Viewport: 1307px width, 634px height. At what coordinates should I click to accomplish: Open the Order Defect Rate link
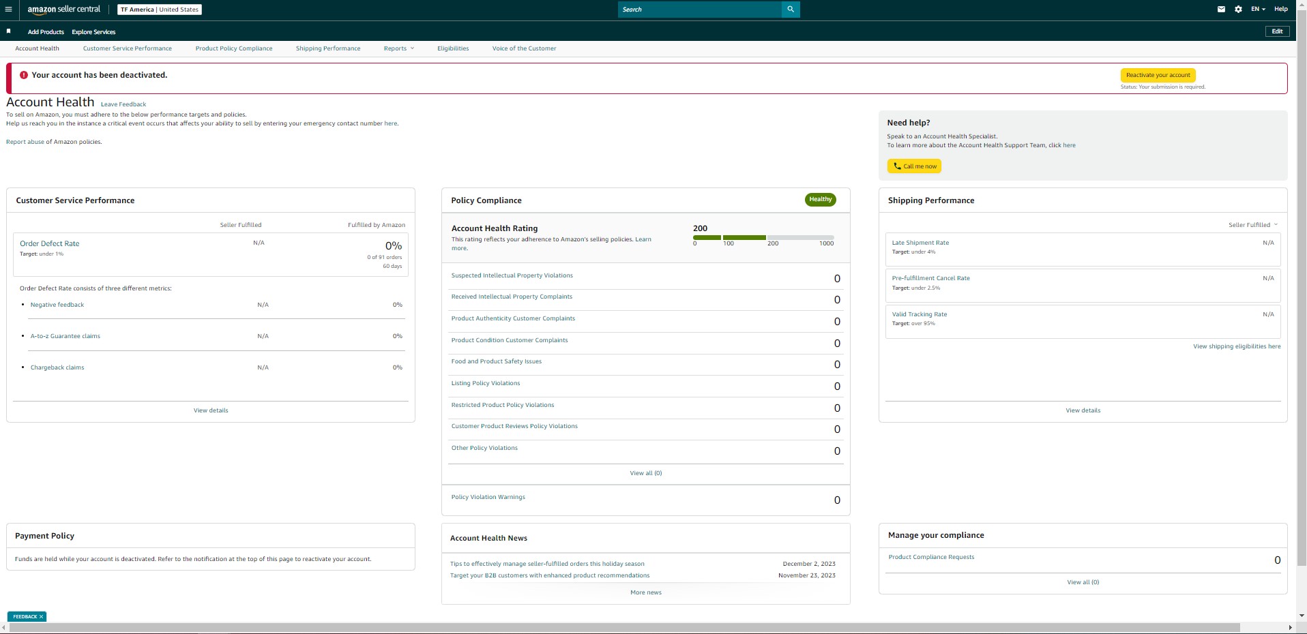(50, 243)
